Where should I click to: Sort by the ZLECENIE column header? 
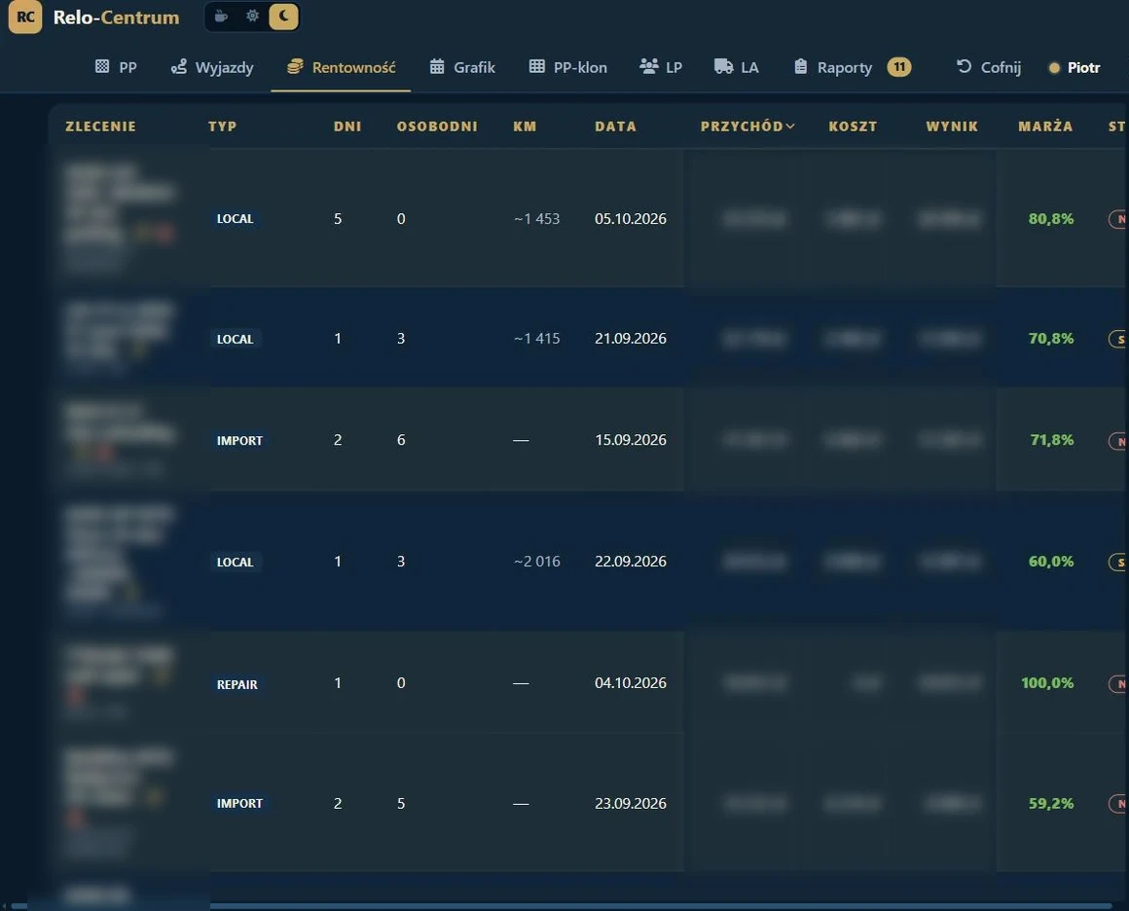[x=101, y=126]
